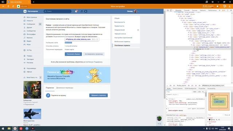Click the Styles panel vertical scrollbar
This screenshot has height=131, width=233.
[x=206, y=95]
